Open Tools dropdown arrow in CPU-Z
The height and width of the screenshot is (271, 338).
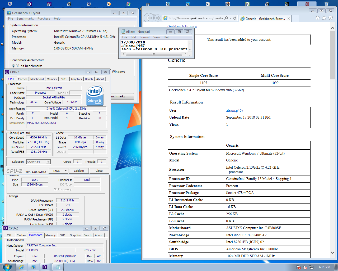tap(66, 171)
